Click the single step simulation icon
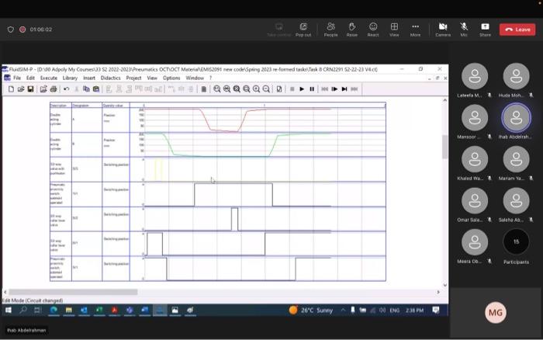This screenshot has height=340, width=543. (334, 89)
